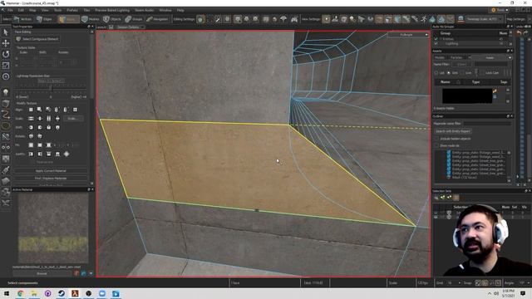Click the active material preview thumbnail

(53, 228)
